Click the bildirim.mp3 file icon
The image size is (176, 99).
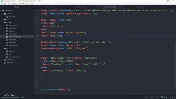point(5,60)
